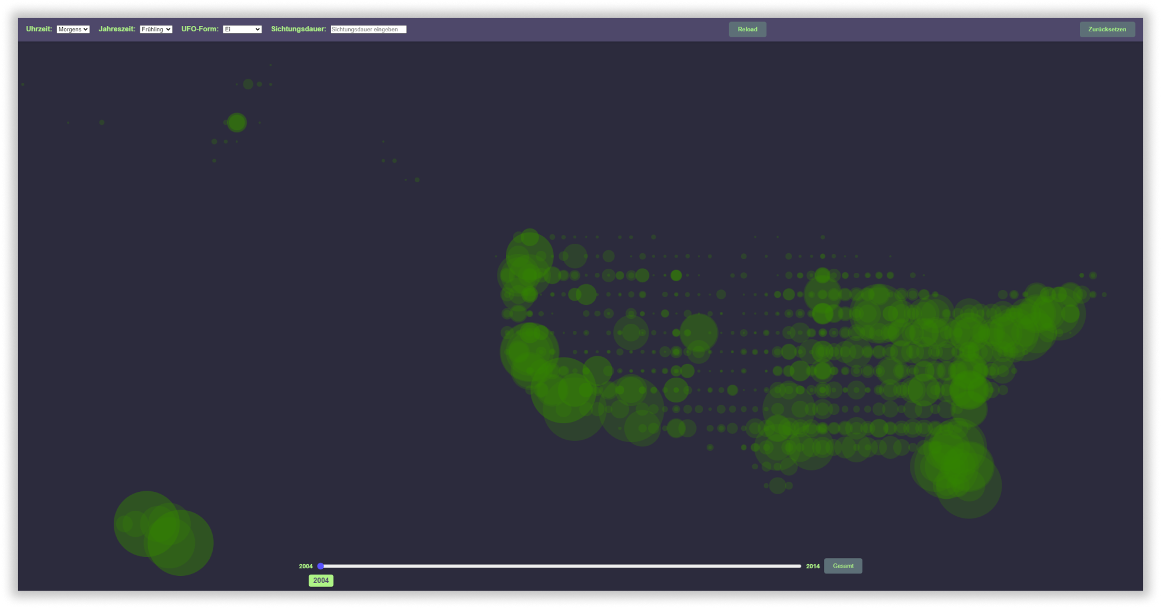Click the UFO-Form label text

200,29
